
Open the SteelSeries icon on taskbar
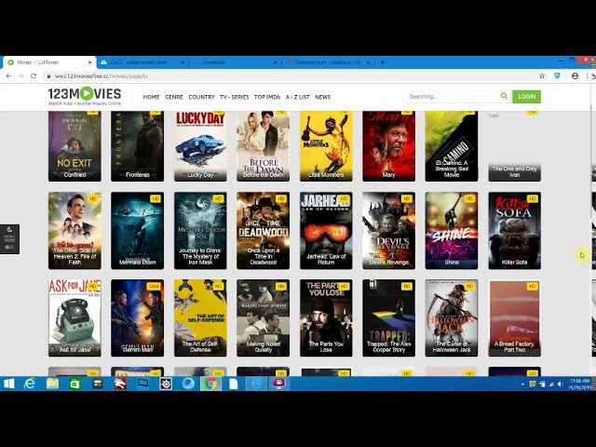pos(166,384)
